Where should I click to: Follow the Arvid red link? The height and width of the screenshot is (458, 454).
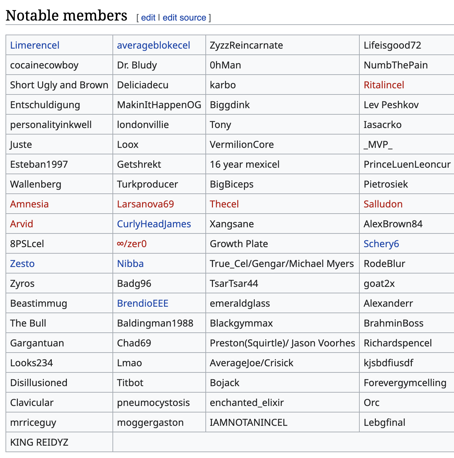point(22,224)
